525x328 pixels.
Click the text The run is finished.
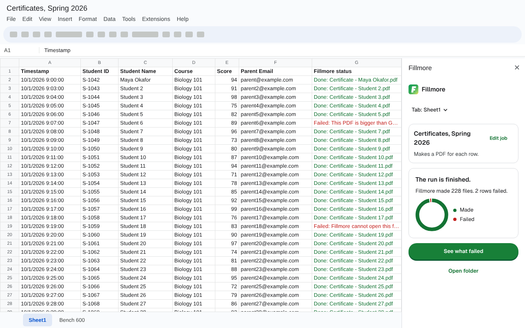point(443,180)
